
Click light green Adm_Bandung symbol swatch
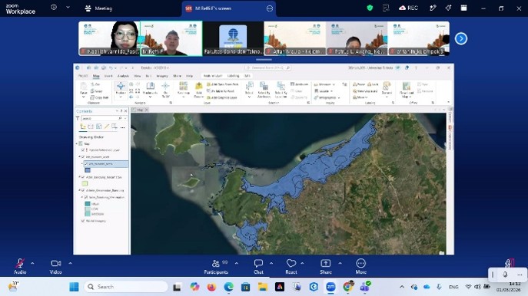[85, 184]
